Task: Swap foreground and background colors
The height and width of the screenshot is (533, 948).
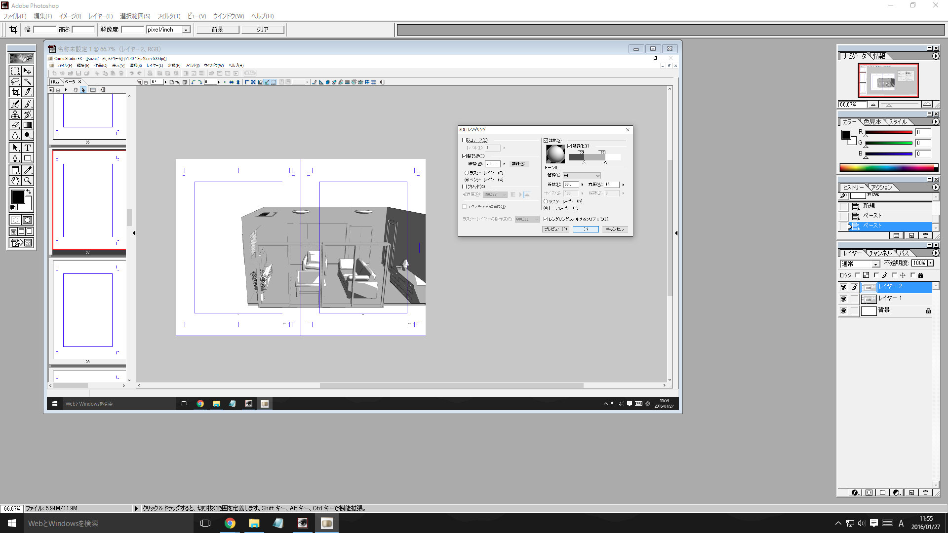Action: (29, 191)
